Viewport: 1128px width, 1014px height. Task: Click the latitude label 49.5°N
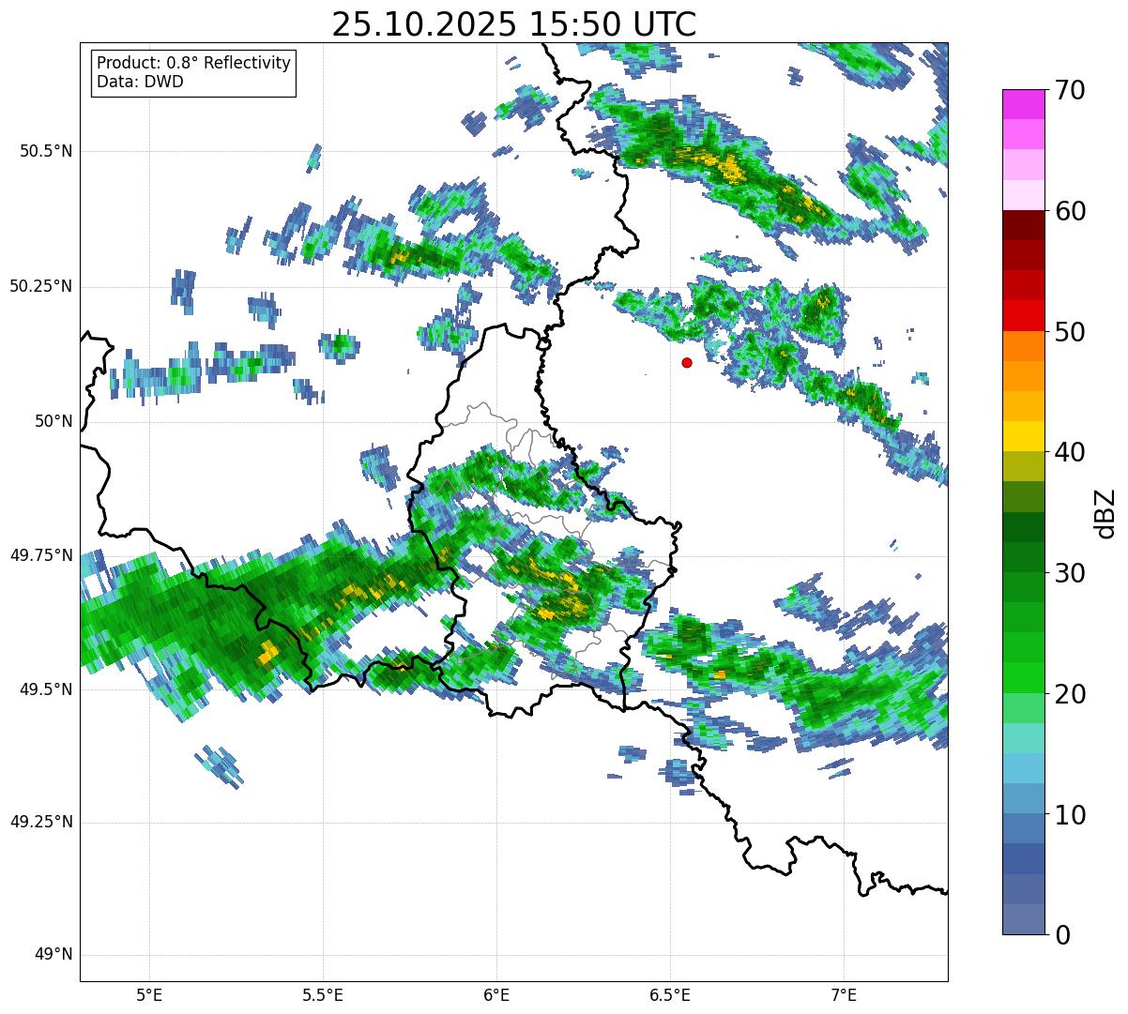pos(46,689)
